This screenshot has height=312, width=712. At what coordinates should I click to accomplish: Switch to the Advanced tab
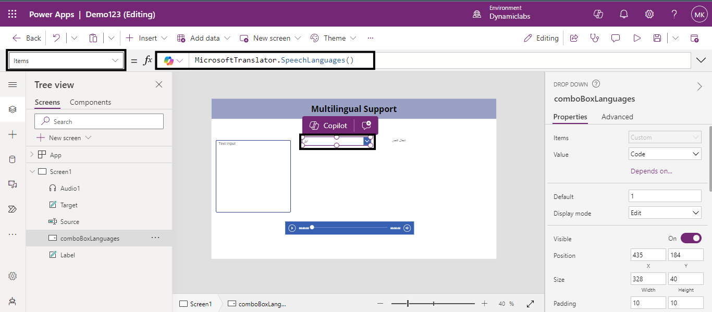click(x=617, y=117)
